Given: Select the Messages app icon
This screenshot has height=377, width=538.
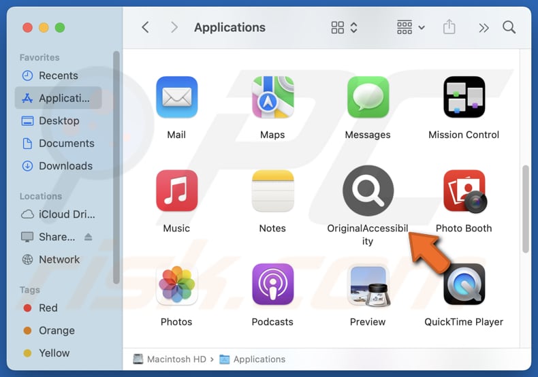Looking at the screenshot, I should tap(368, 97).
